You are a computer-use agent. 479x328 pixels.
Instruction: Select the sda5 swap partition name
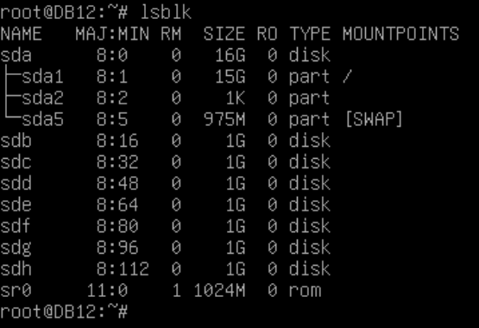tap(42, 119)
